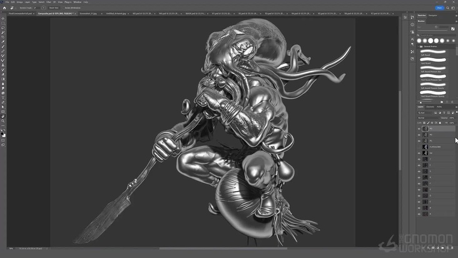The height and width of the screenshot is (258, 458).
Task: Lock transparent pixels icon
Action: [x=424, y=123]
